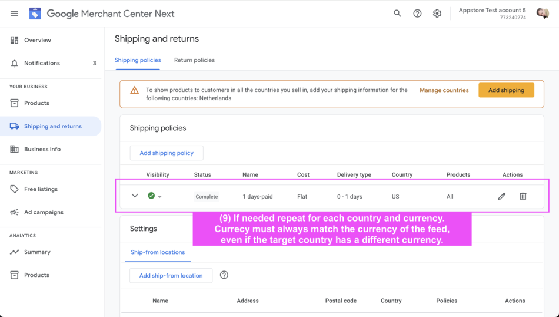Image resolution: width=559 pixels, height=317 pixels.
Task: Click the Add shipping policy button
Action: pos(167,153)
